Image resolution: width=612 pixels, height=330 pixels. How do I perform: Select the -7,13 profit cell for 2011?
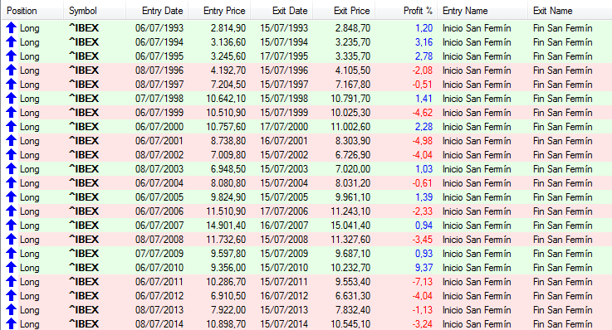tap(423, 282)
